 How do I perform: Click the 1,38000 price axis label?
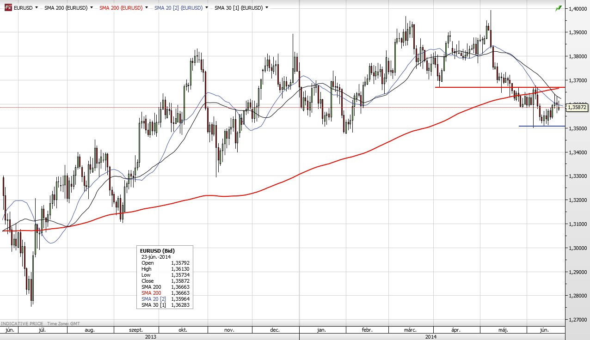click(578, 56)
